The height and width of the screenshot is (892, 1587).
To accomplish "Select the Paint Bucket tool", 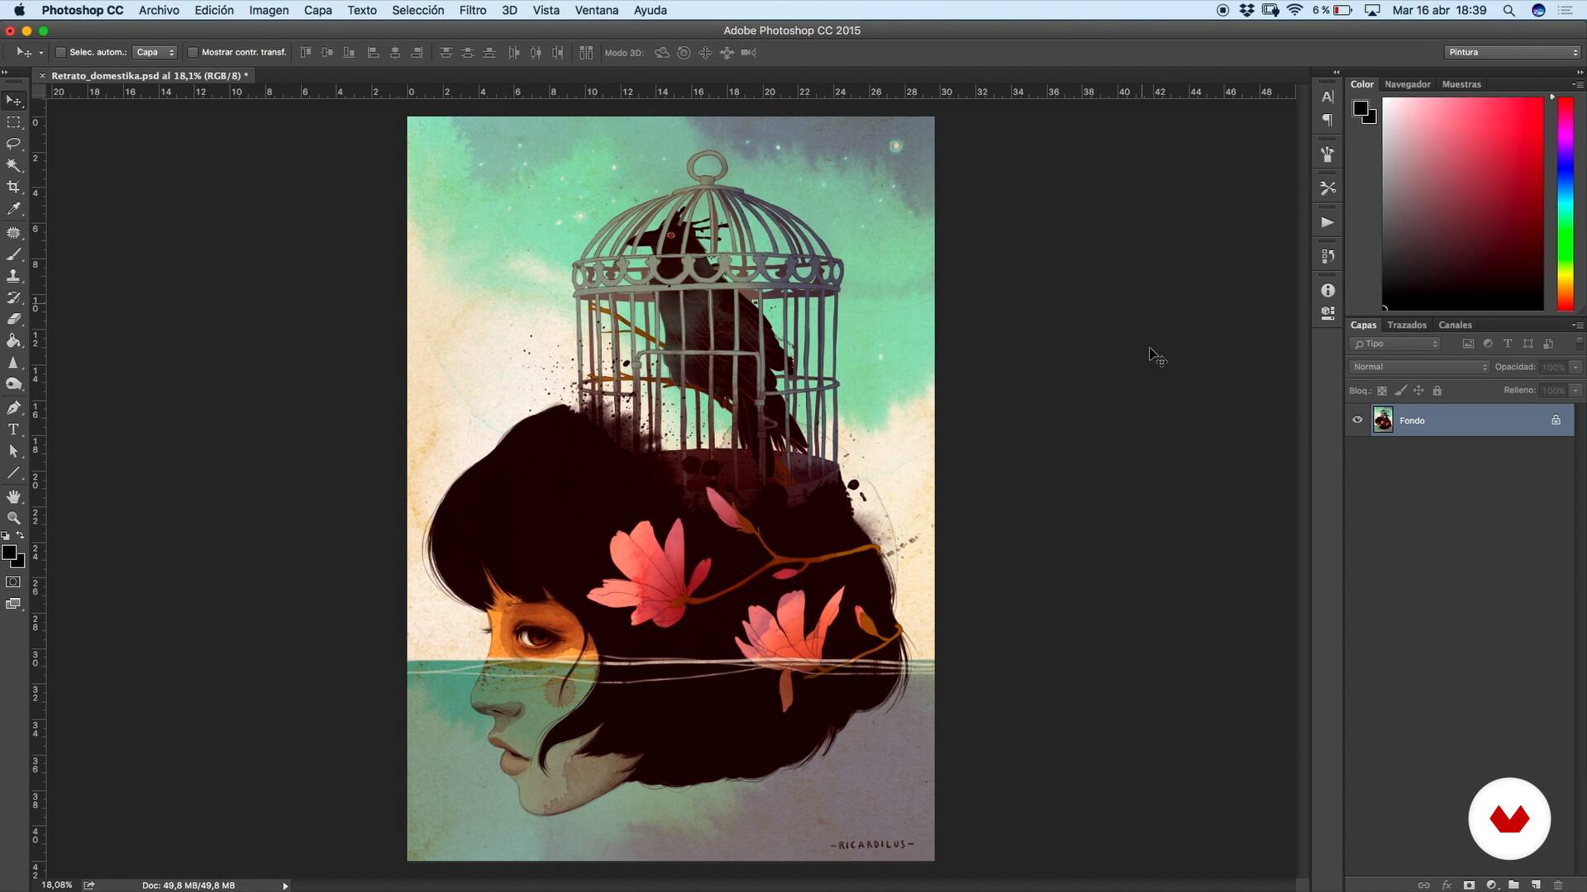I will [x=13, y=340].
